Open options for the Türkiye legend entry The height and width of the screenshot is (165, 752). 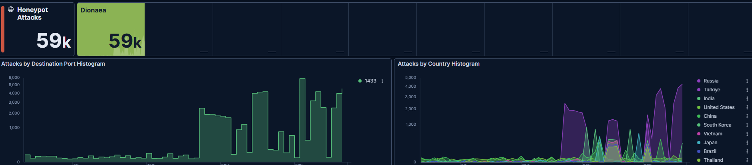click(x=747, y=90)
